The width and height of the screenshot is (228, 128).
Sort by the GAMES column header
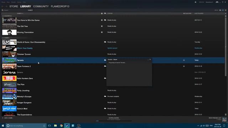pos(20,14)
